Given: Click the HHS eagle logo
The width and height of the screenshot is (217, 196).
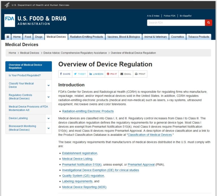Looking at the screenshot, I should 7,5.
